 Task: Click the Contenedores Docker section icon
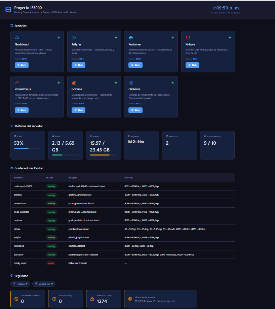tap(12, 168)
